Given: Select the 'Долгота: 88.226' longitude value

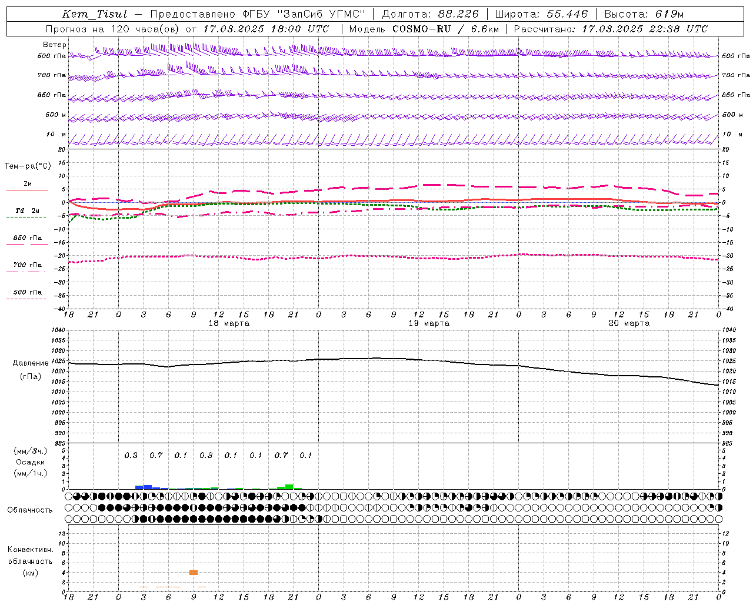Looking at the screenshot, I should (x=431, y=14).
